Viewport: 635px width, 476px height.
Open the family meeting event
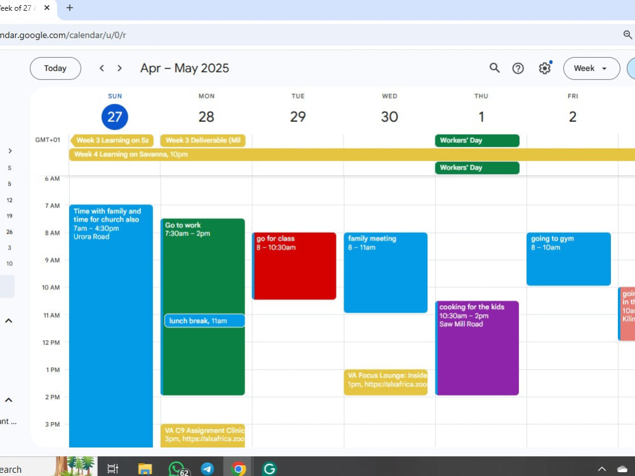coord(385,272)
